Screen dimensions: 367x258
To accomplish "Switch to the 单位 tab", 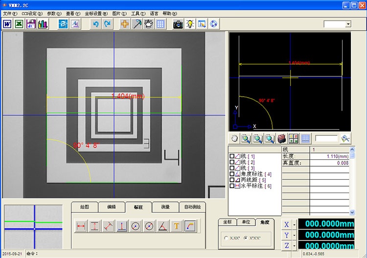I will click(x=246, y=222).
